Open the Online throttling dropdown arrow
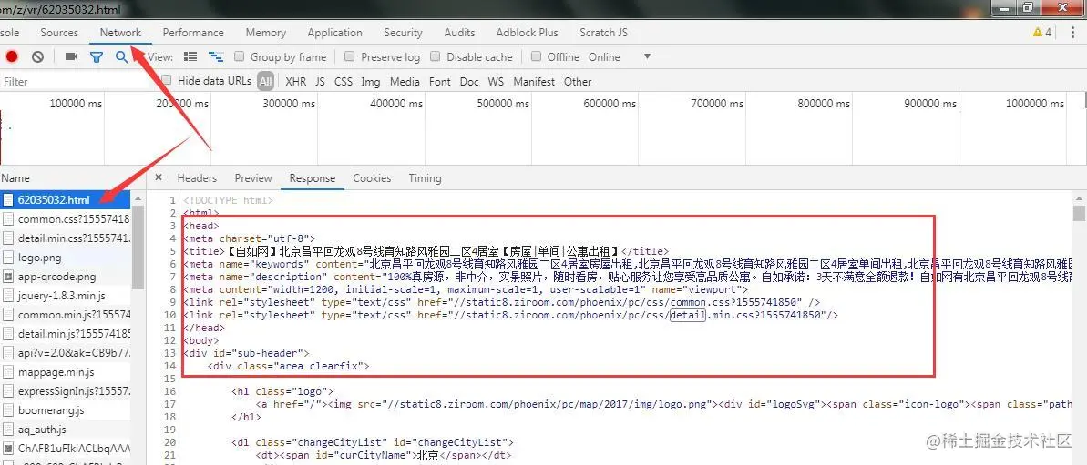The image size is (1087, 465). click(648, 56)
